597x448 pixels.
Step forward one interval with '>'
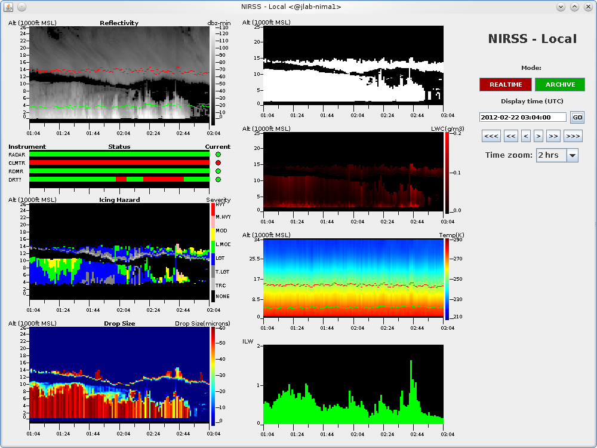click(538, 136)
